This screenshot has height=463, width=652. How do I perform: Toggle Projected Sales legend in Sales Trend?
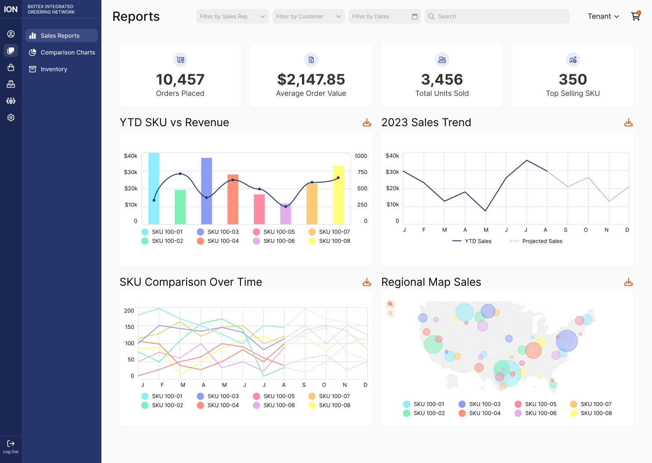(x=536, y=241)
